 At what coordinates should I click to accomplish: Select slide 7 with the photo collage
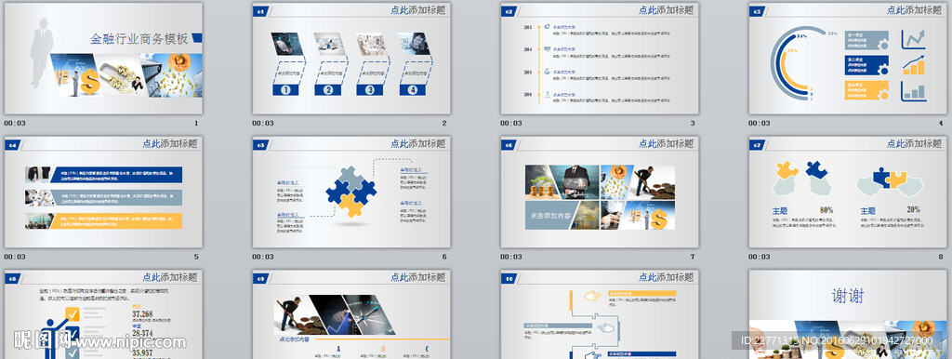coord(600,192)
